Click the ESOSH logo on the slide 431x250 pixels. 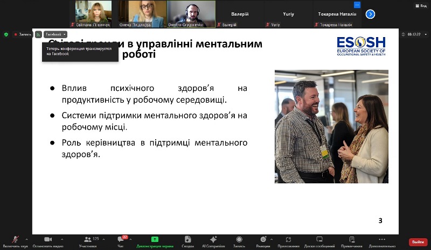361,46
